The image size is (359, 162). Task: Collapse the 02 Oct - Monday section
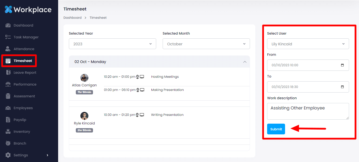pyautogui.click(x=244, y=62)
